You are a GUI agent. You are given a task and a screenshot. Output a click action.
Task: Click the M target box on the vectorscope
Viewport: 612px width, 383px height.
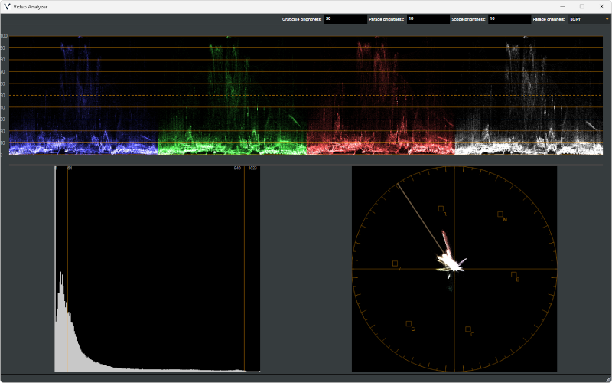(500, 214)
